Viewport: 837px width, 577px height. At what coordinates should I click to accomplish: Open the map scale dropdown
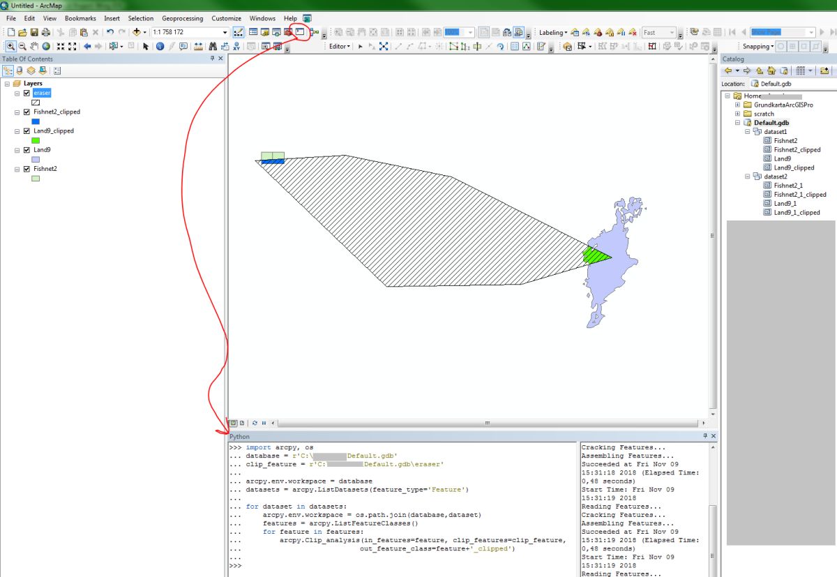[225, 32]
